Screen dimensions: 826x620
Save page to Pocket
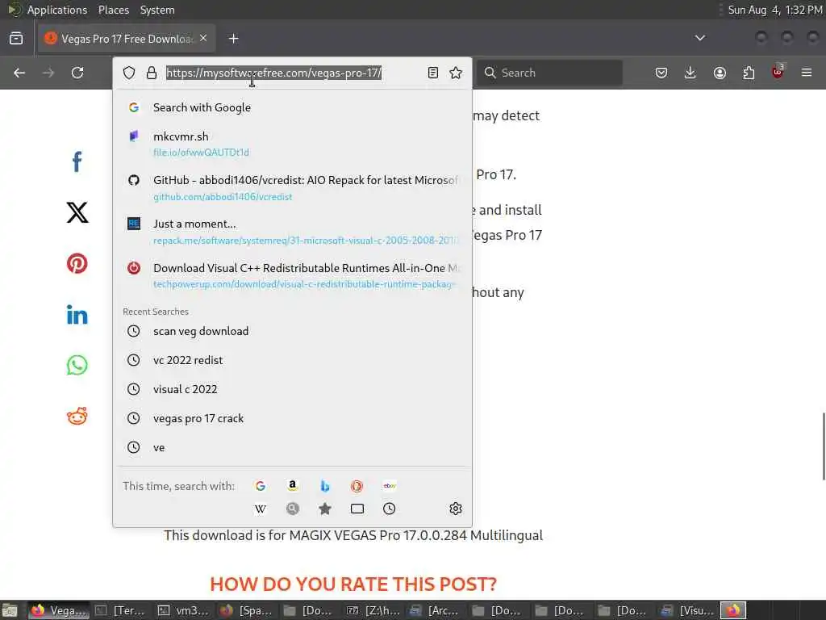point(661,73)
